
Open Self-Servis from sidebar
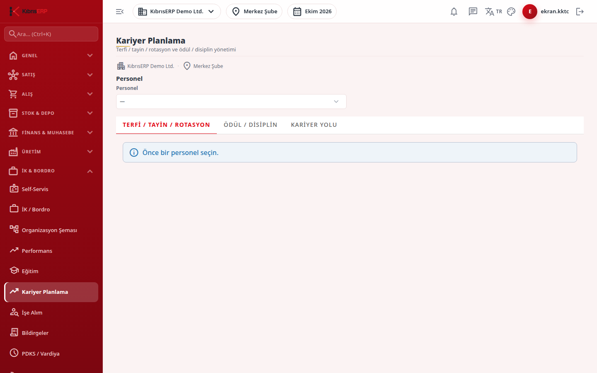coord(51,189)
